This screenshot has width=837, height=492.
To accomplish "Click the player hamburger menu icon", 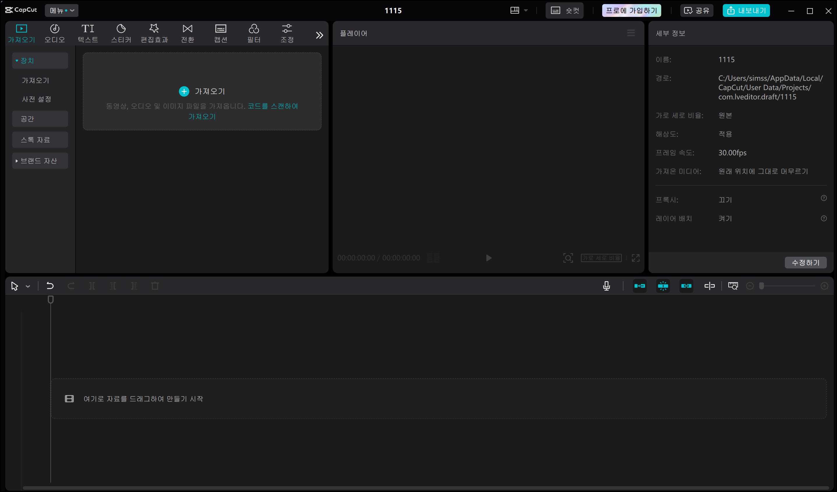I will (x=631, y=33).
